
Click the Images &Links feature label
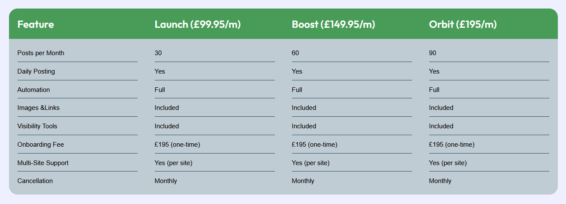[38, 108]
